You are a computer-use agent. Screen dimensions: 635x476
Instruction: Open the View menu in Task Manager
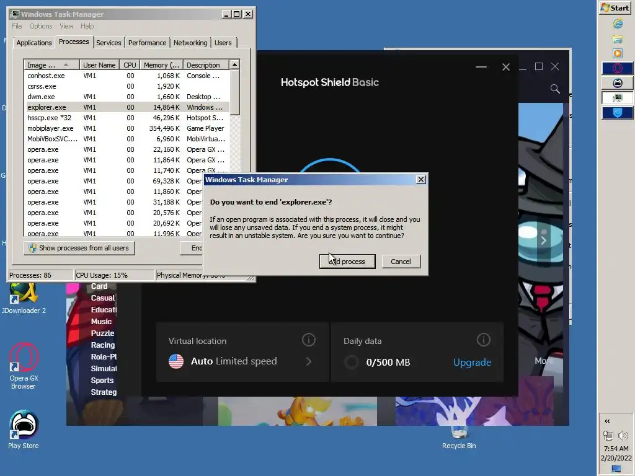pyautogui.click(x=66, y=26)
